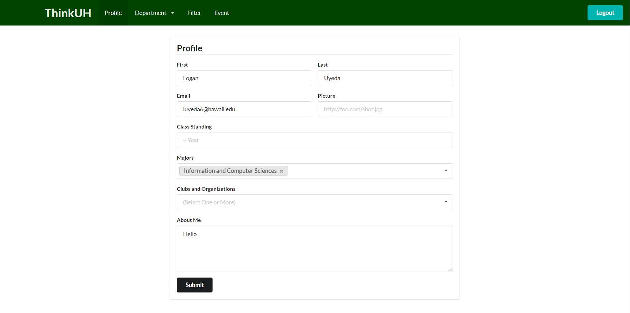Click inside the About Me text area
This screenshot has width=630, height=313.
pyautogui.click(x=314, y=248)
